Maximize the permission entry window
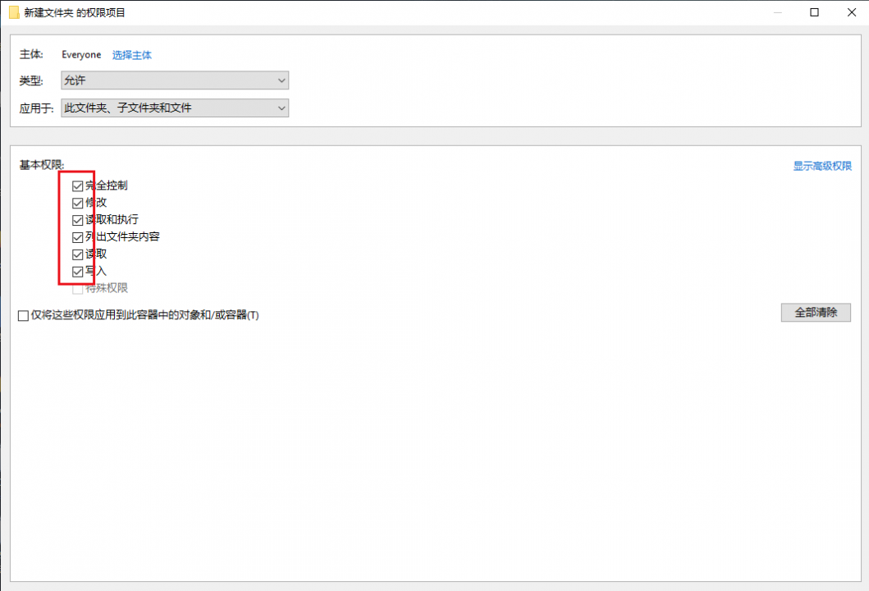869x591 pixels. coord(814,12)
